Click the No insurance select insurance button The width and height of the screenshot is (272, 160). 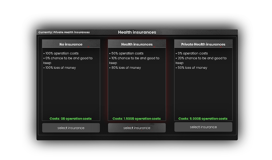click(x=71, y=128)
